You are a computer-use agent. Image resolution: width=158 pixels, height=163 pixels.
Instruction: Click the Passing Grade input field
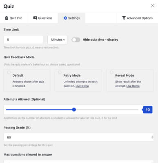coord(78,137)
